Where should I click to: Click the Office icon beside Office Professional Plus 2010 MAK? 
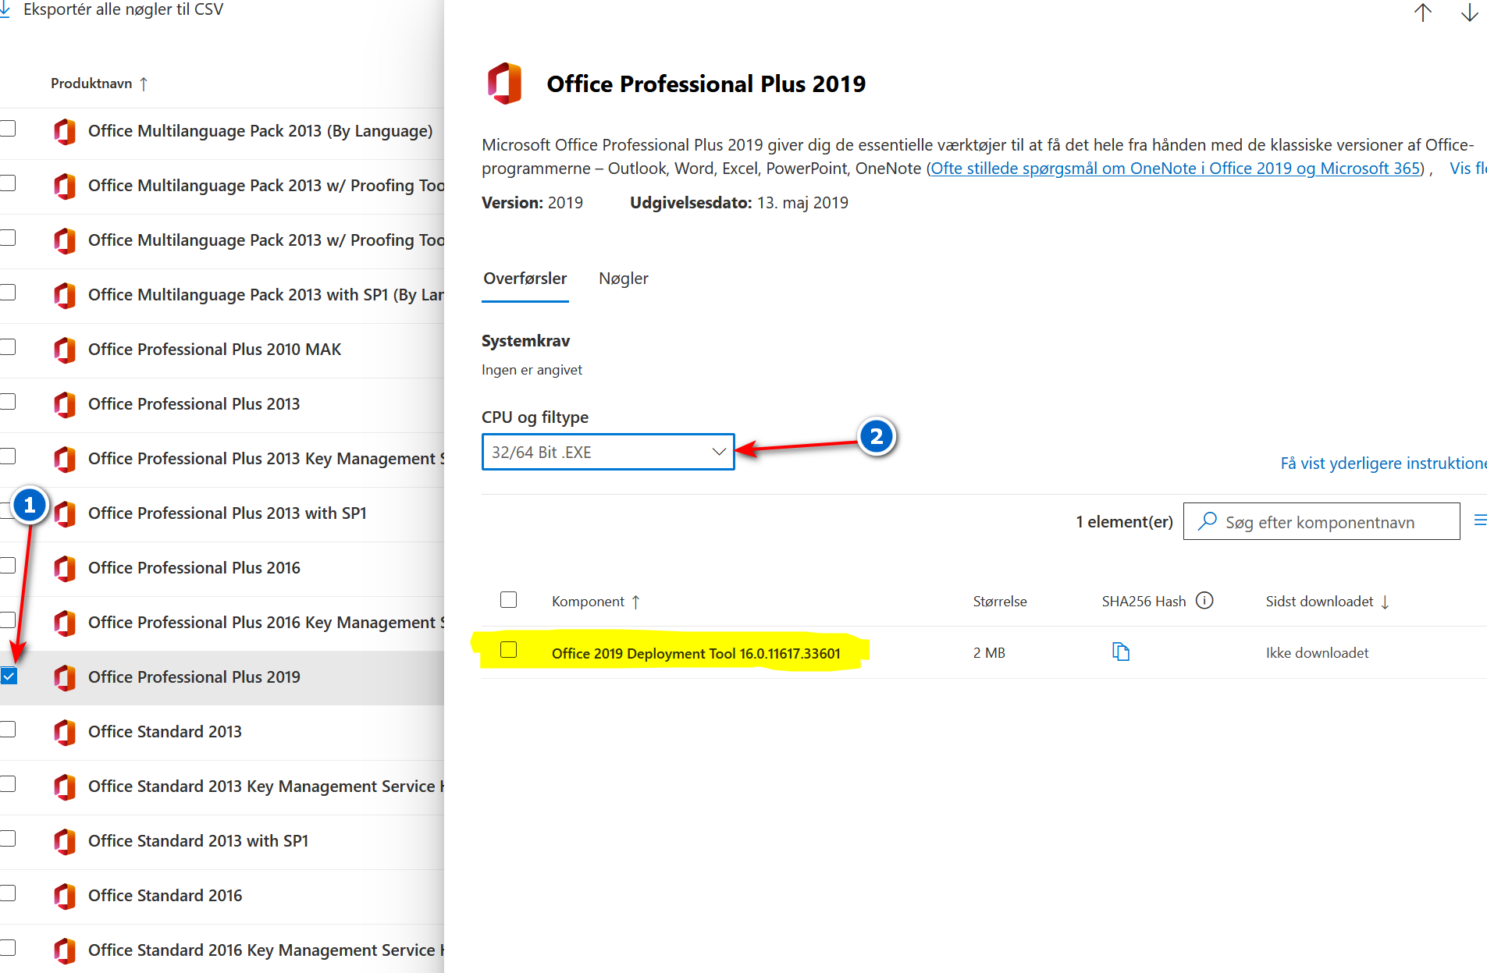pyautogui.click(x=65, y=350)
